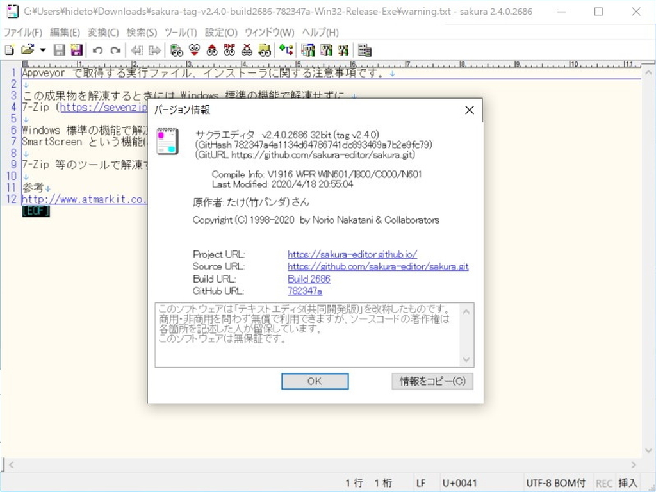Click the 情報をコピー(C) button
656x492 pixels.
coord(432,381)
